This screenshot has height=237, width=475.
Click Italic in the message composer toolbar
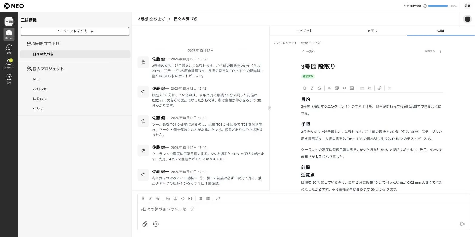pyautogui.click(x=150, y=199)
